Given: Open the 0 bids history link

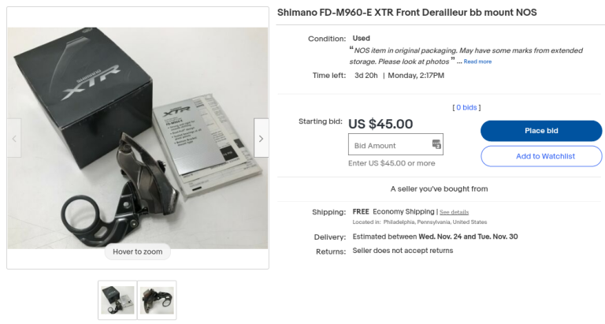Looking at the screenshot, I should coord(466,108).
